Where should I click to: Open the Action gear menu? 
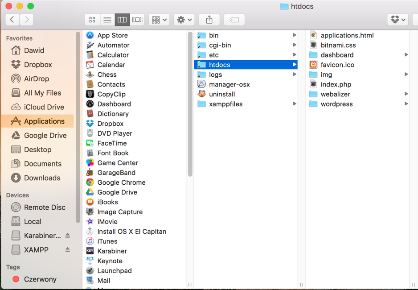pyautogui.click(x=184, y=20)
